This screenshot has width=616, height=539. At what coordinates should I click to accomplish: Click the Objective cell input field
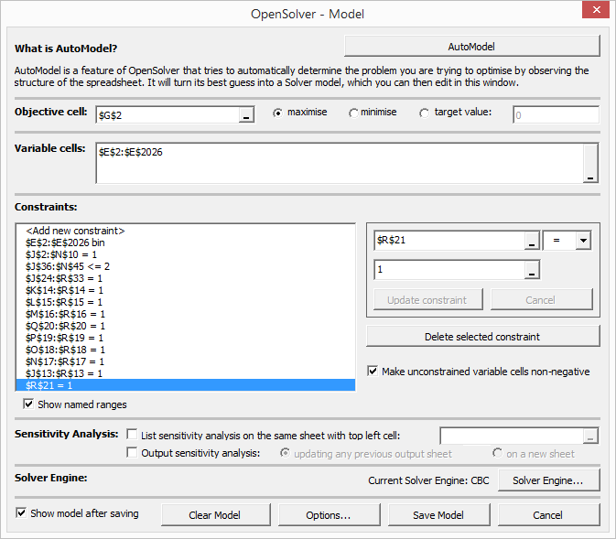(168, 115)
